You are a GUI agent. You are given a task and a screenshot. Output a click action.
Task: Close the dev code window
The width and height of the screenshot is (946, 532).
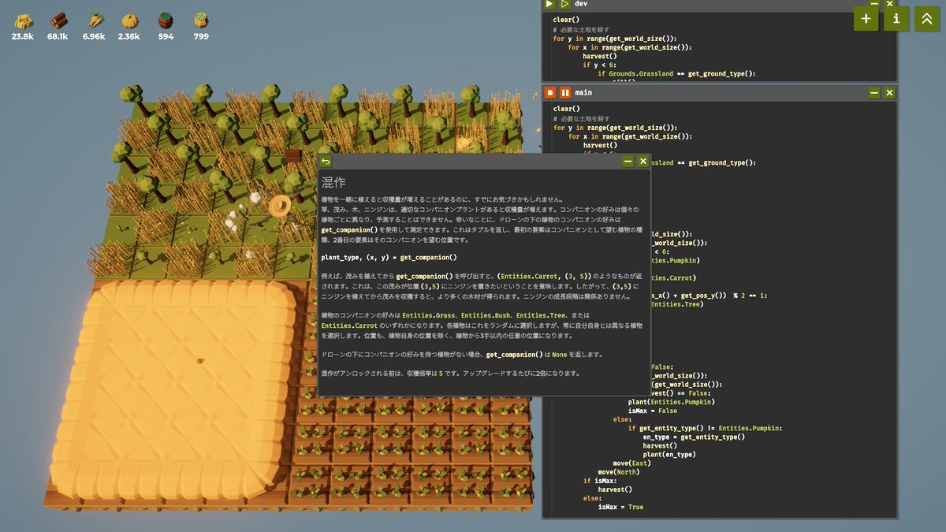click(889, 4)
